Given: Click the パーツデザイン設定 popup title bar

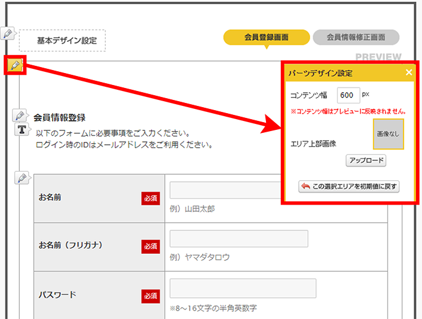Looking at the screenshot, I should click(x=341, y=73).
